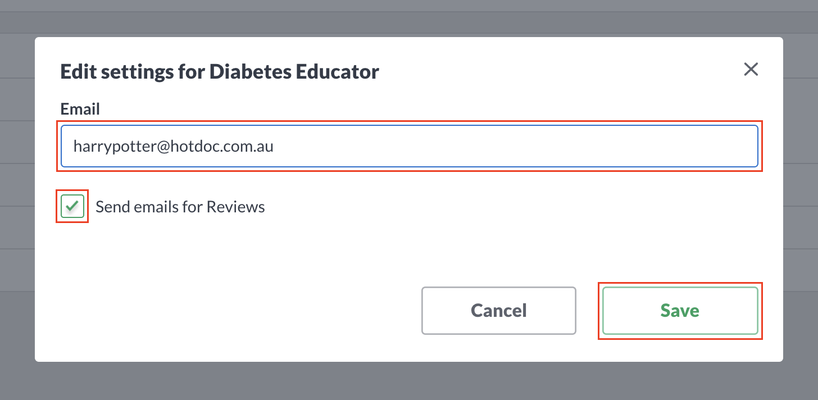The image size is (818, 400).
Task: Click the 'Email' field label
Action: click(80, 109)
